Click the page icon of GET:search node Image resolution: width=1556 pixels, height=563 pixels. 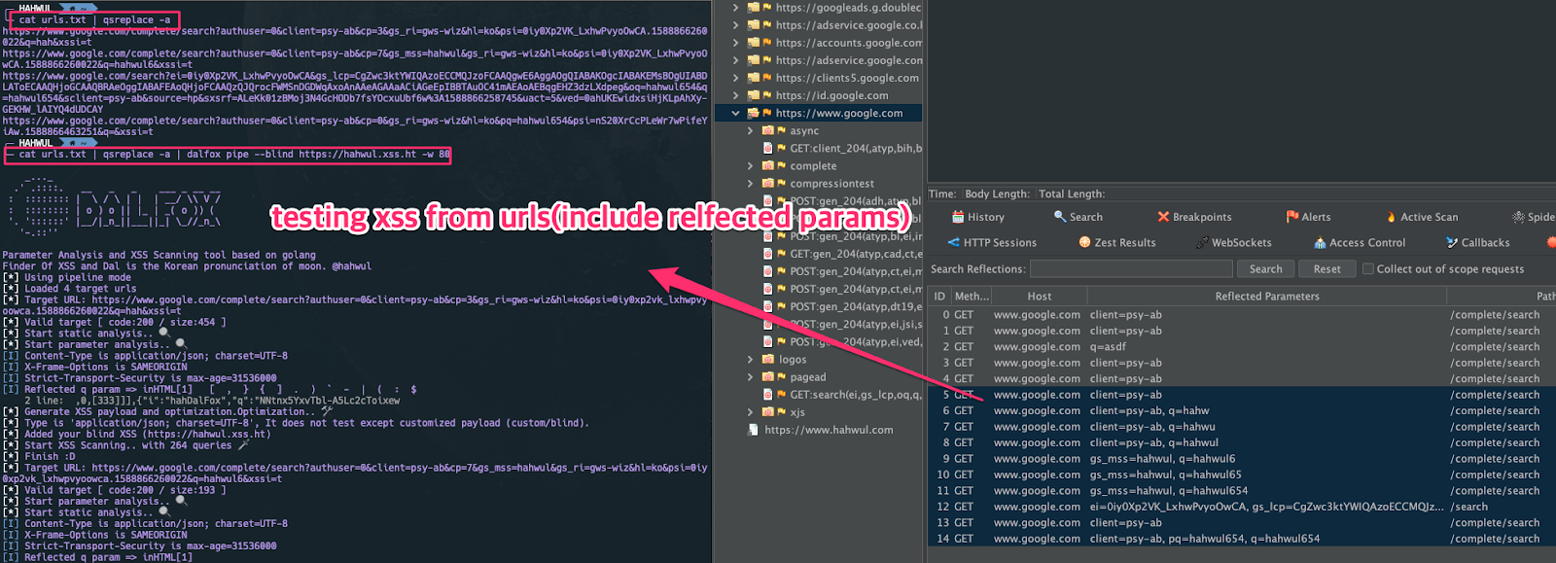click(x=768, y=395)
